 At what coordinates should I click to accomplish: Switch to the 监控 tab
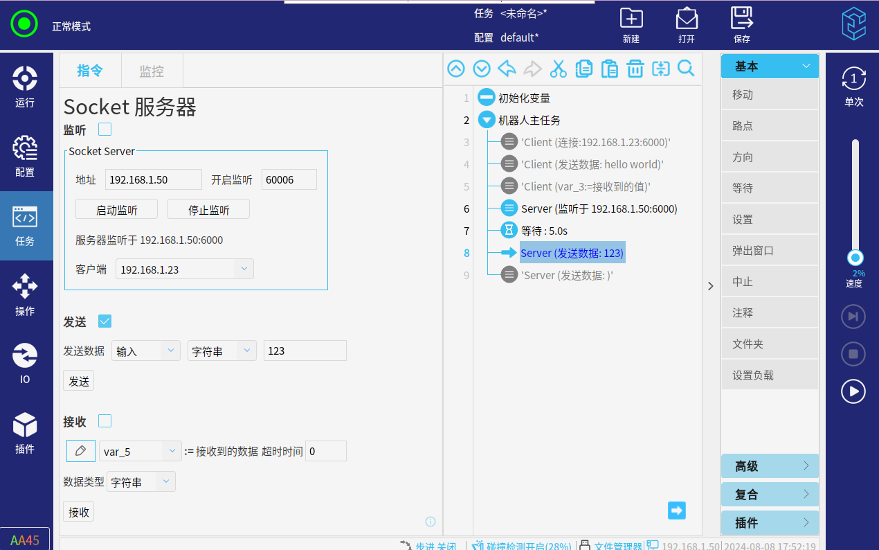(152, 71)
